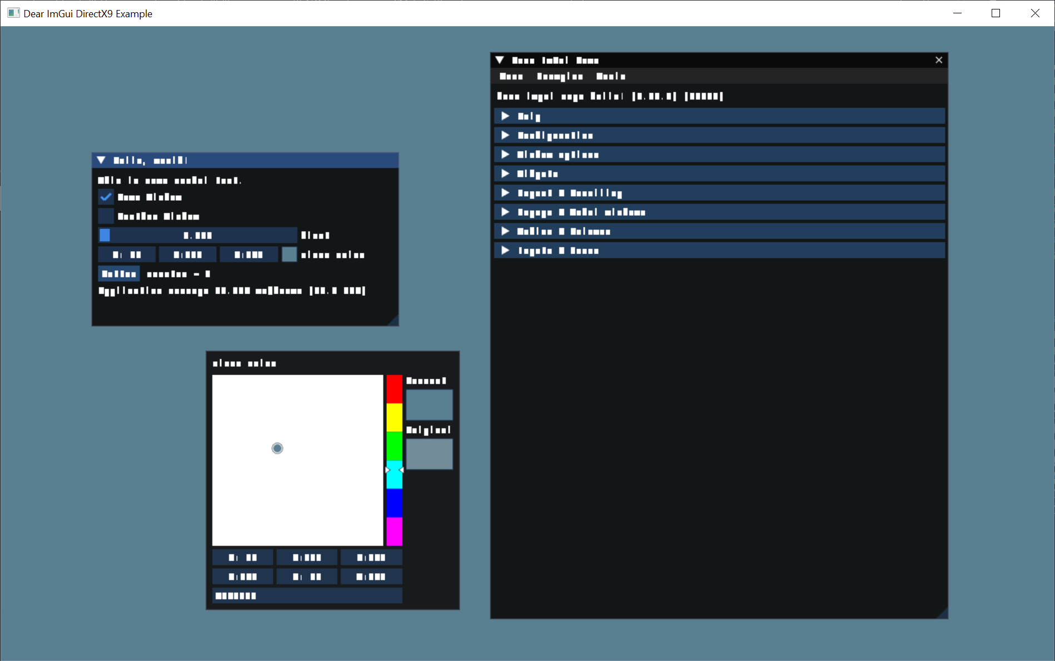Click the small clear color swatch in Hello window
The width and height of the screenshot is (1055, 661).
(289, 255)
